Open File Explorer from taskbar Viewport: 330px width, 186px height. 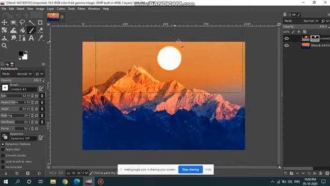point(53,181)
